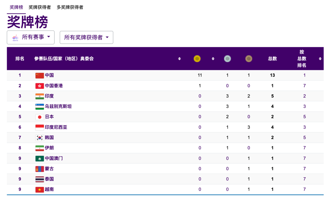
Task: Sort by gold medal count arrows
Action: 213,59
